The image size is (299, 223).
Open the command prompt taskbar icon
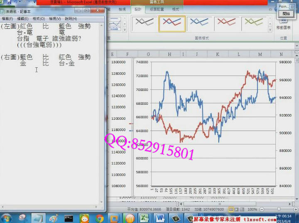pyautogui.click(x=69, y=218)
